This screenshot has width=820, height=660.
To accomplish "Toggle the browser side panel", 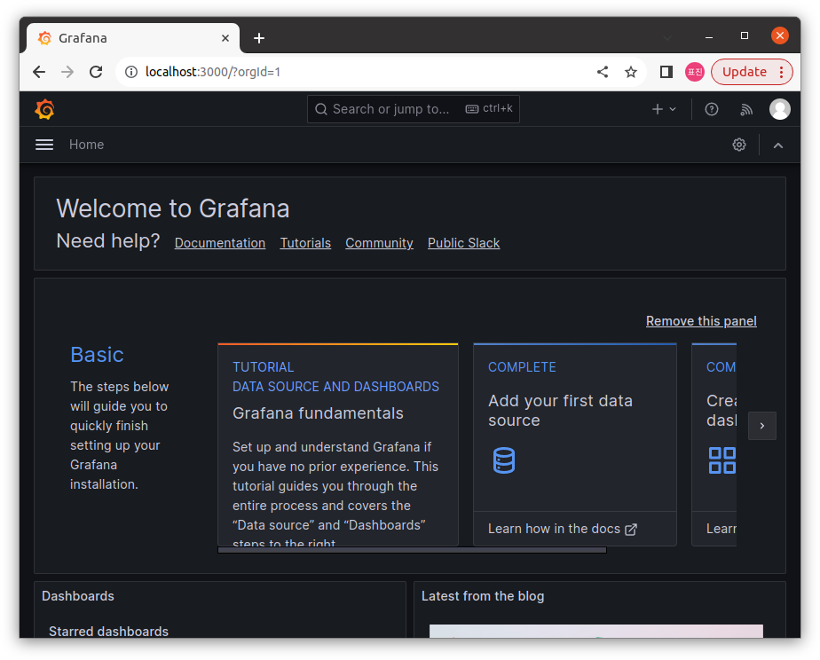I will coord(666,72).
